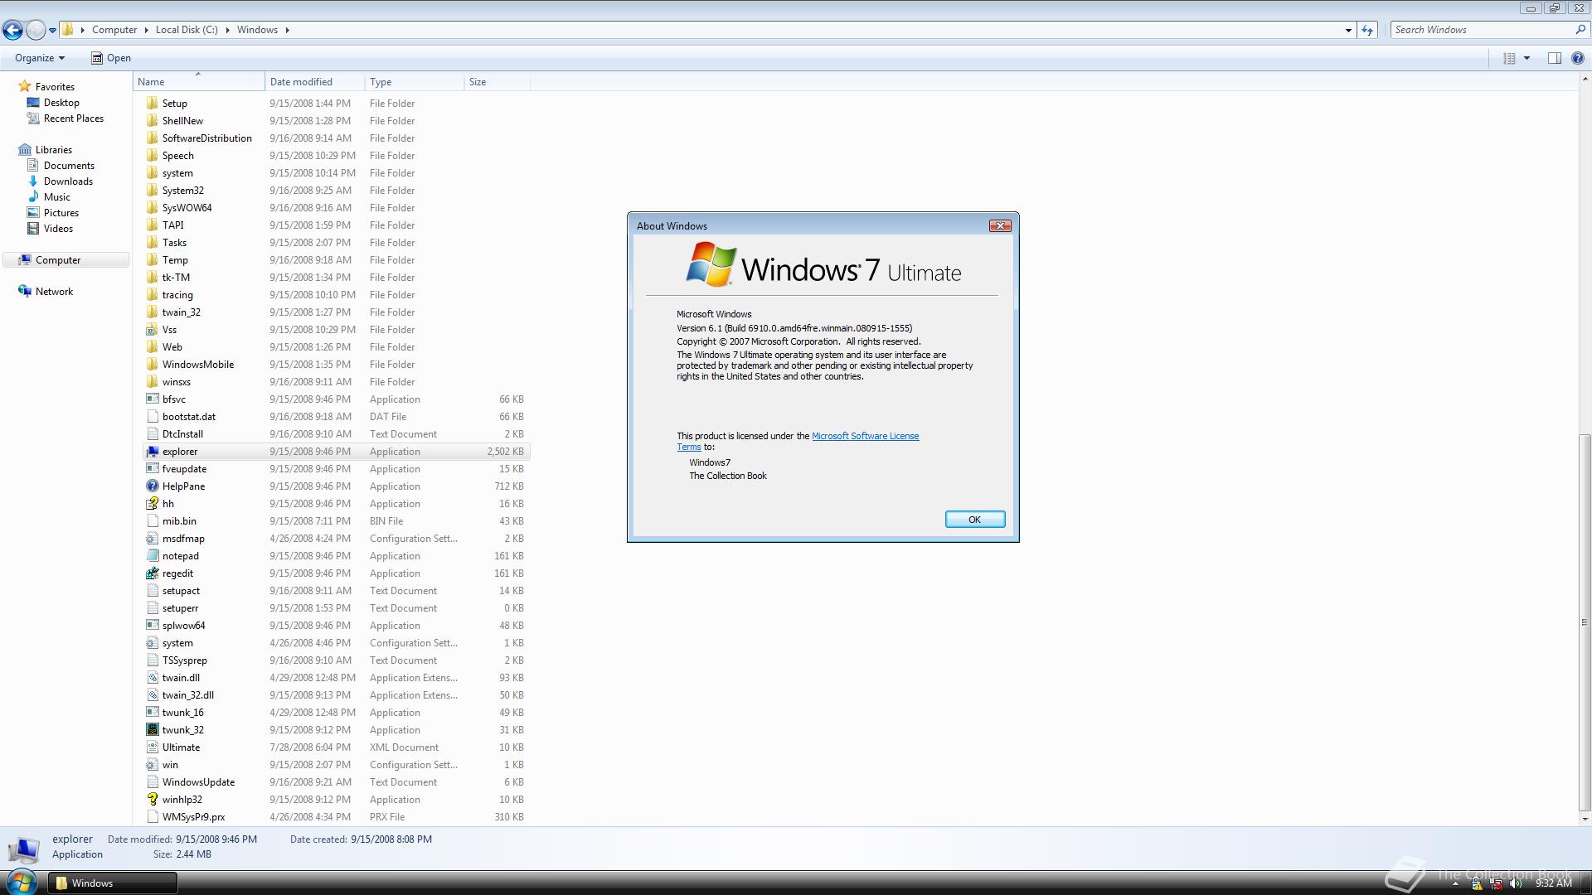Toggle the preview pane button

1554,58
